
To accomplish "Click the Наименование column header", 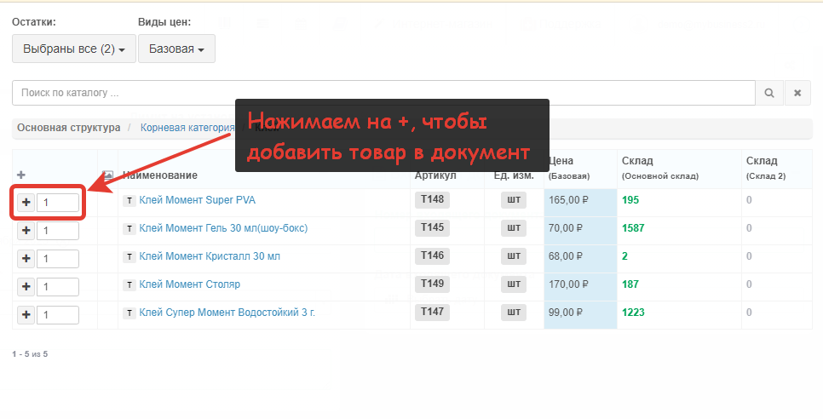I will (160, 175).
